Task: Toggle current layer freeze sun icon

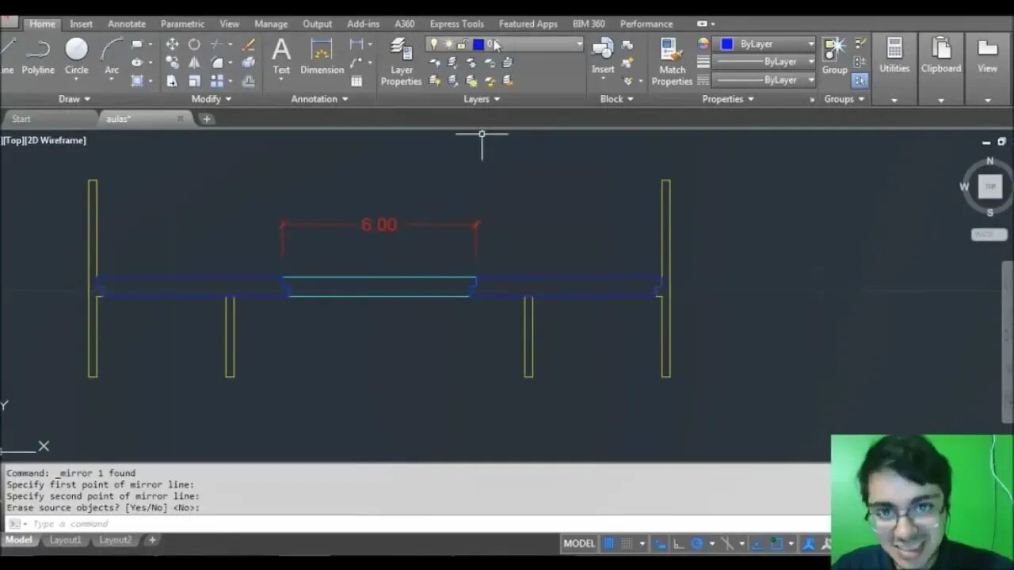Action: (x=448, y=44)
